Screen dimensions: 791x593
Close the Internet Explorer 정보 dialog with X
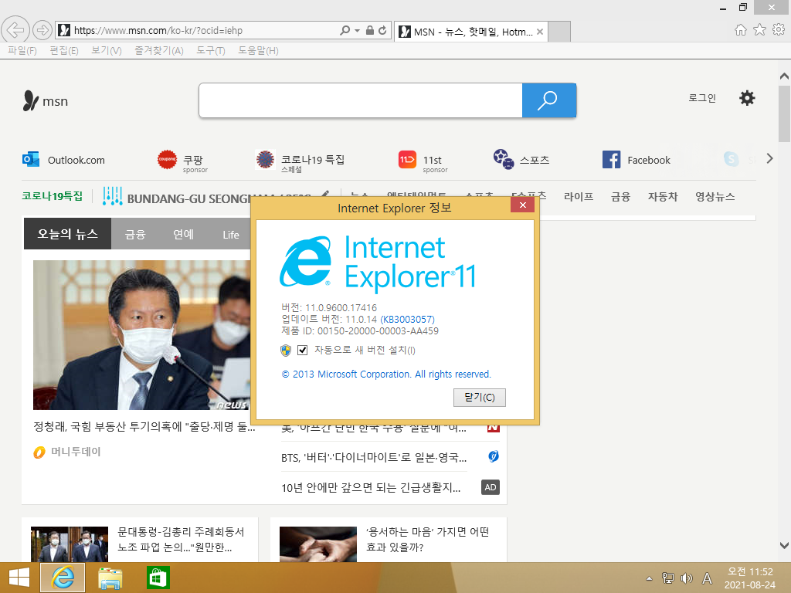click(523, 205)
